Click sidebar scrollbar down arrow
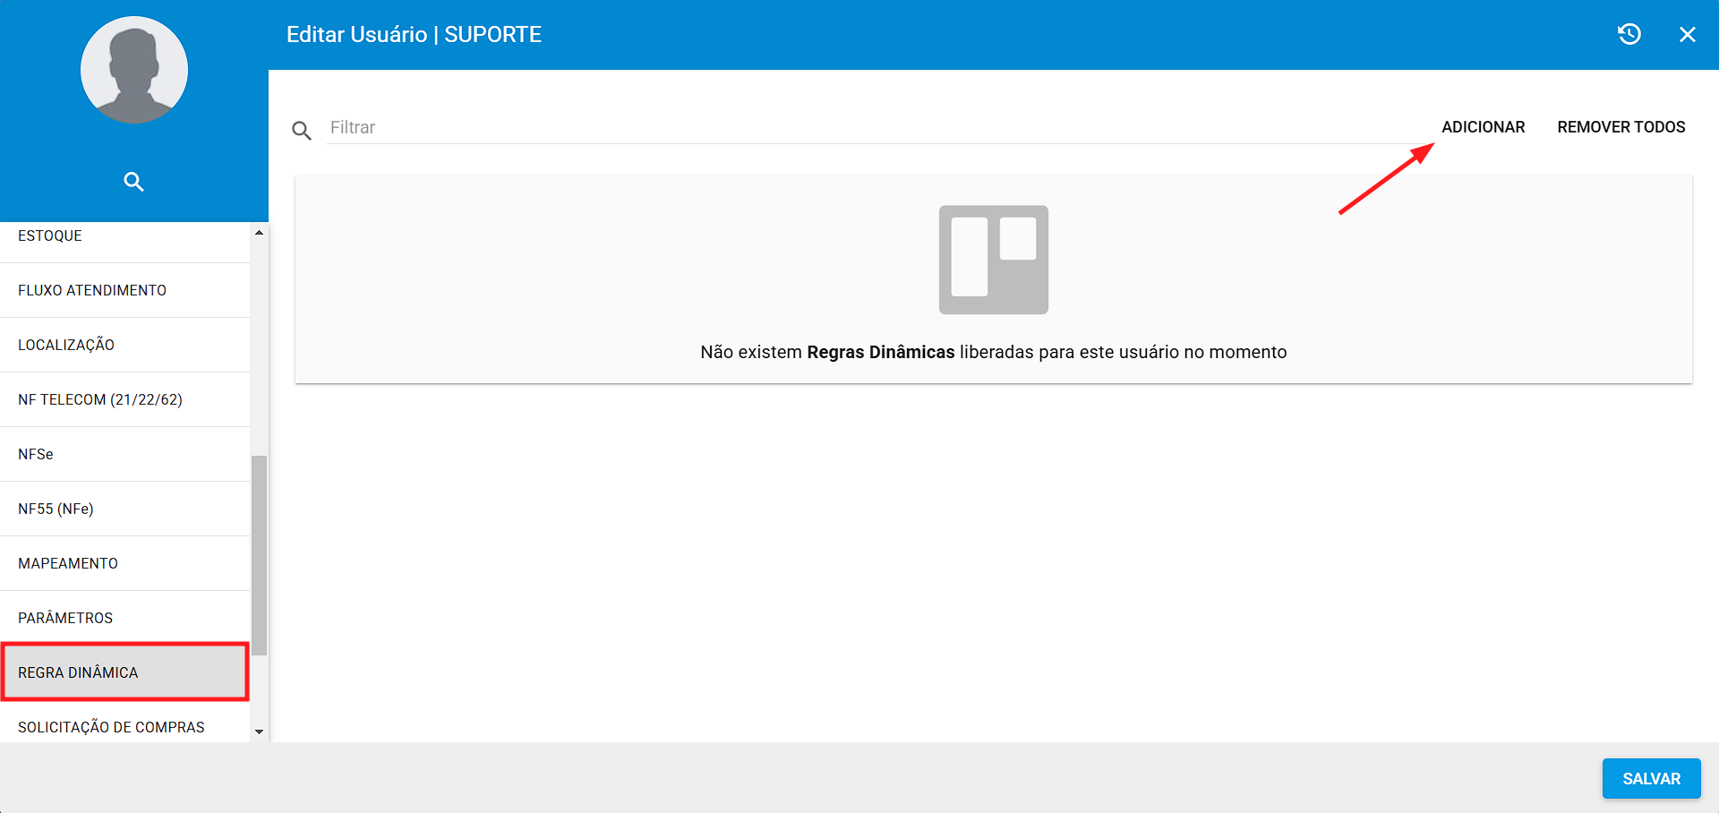The width and height of the screenshot is (1719, 813). point(259,732)
